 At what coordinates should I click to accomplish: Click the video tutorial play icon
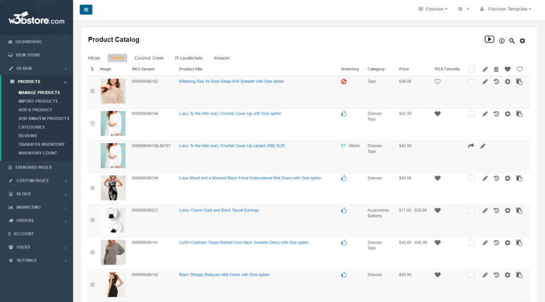489,39
